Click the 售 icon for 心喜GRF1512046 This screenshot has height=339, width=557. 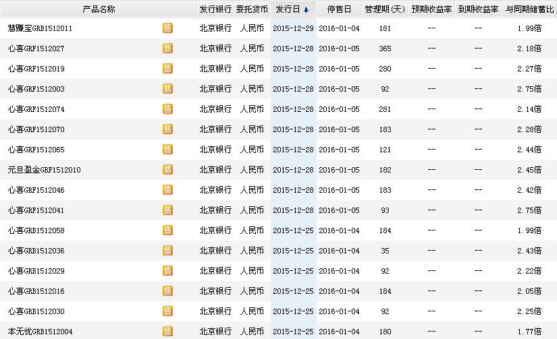pos(167,189)
